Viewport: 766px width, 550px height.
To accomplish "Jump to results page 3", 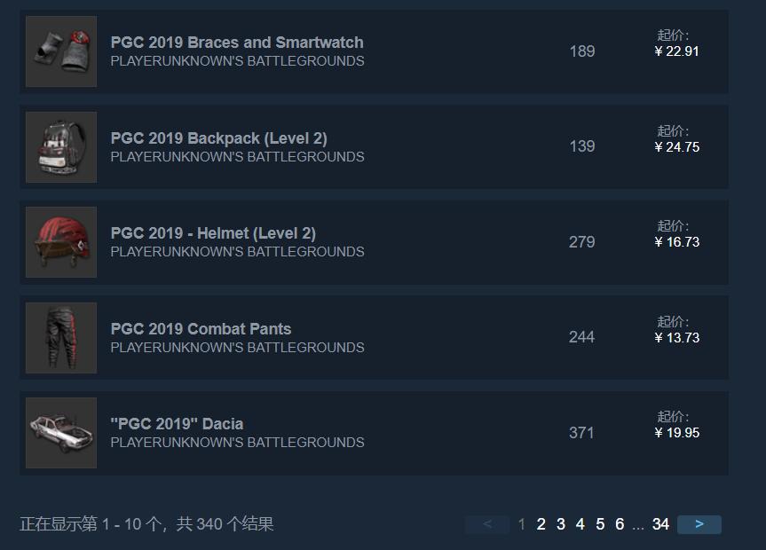I will [x=561, y=524].
